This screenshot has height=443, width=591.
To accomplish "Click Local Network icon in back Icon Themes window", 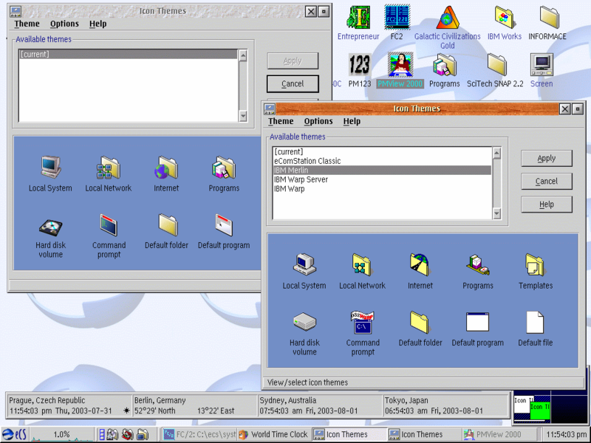I will click(x=109, y=168).
